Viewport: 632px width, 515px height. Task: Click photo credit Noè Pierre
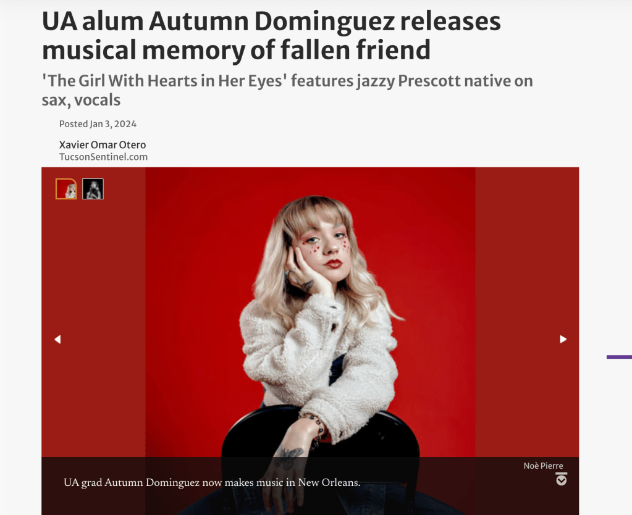click(x=543, y=466)
